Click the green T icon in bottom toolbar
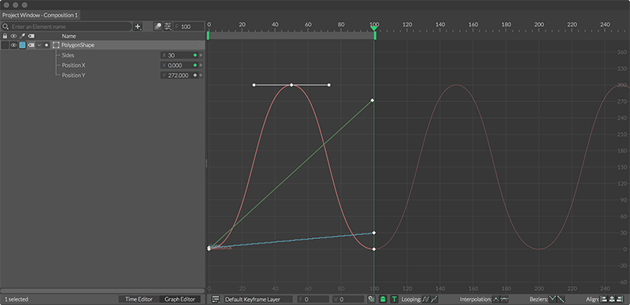Viewport: 630px width, 305px height. pos(395,299)
